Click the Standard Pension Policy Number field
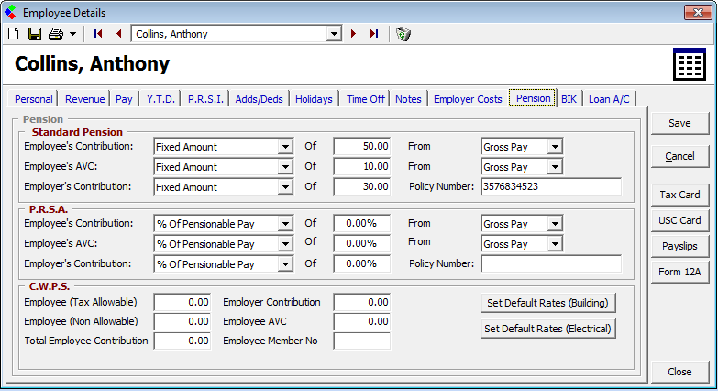718x391 pixels. pos(550,187)
